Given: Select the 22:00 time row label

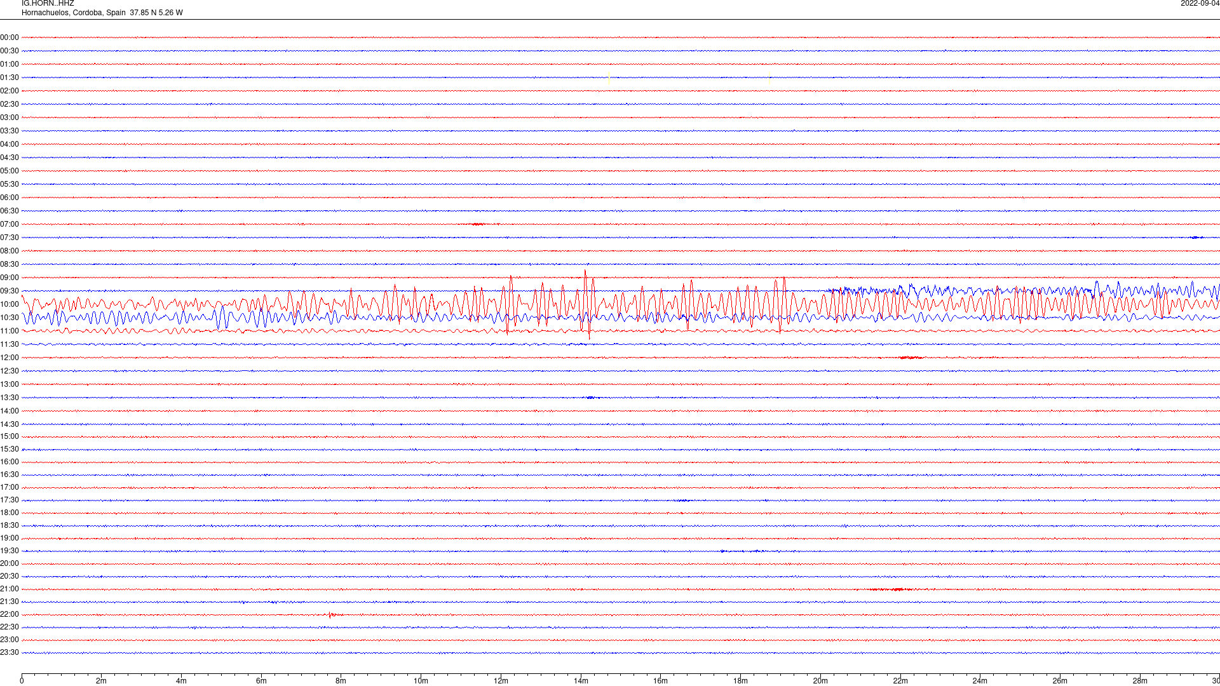Looking at the screenshot, I should 10,614.
